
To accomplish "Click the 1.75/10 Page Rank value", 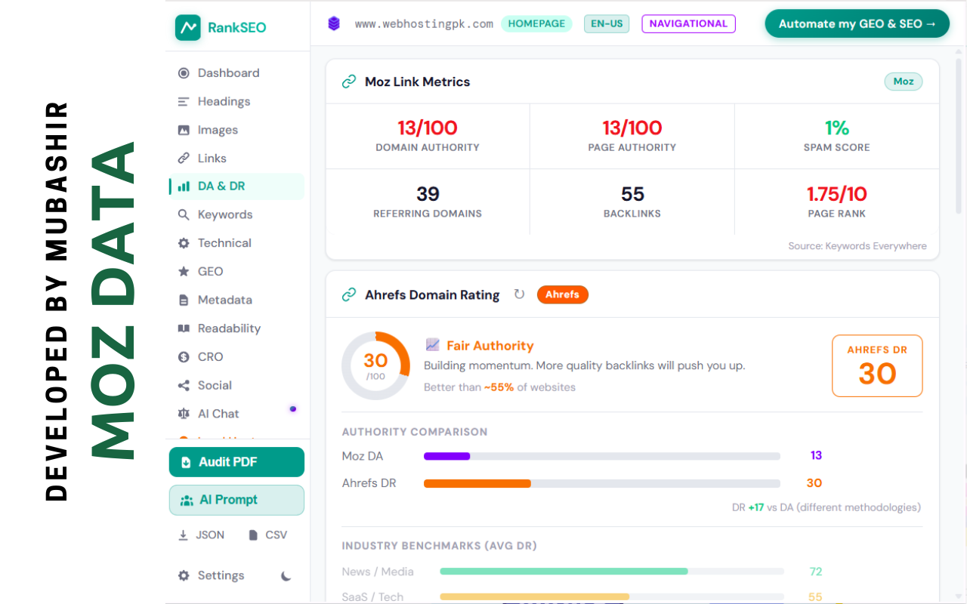I will click(x=837, y=194).
